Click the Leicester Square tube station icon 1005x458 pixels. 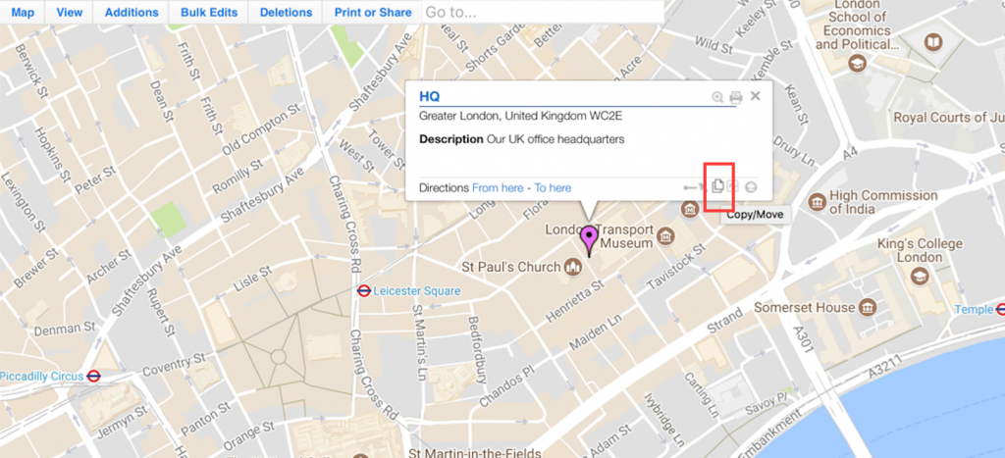(x=364, y=291)
